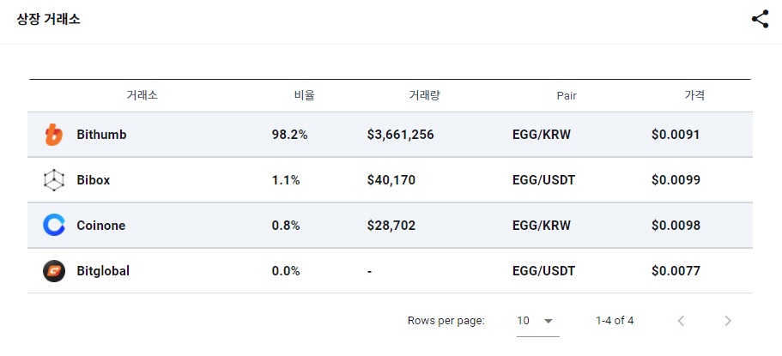Open the rows per page dropdown

click(537, 321)
